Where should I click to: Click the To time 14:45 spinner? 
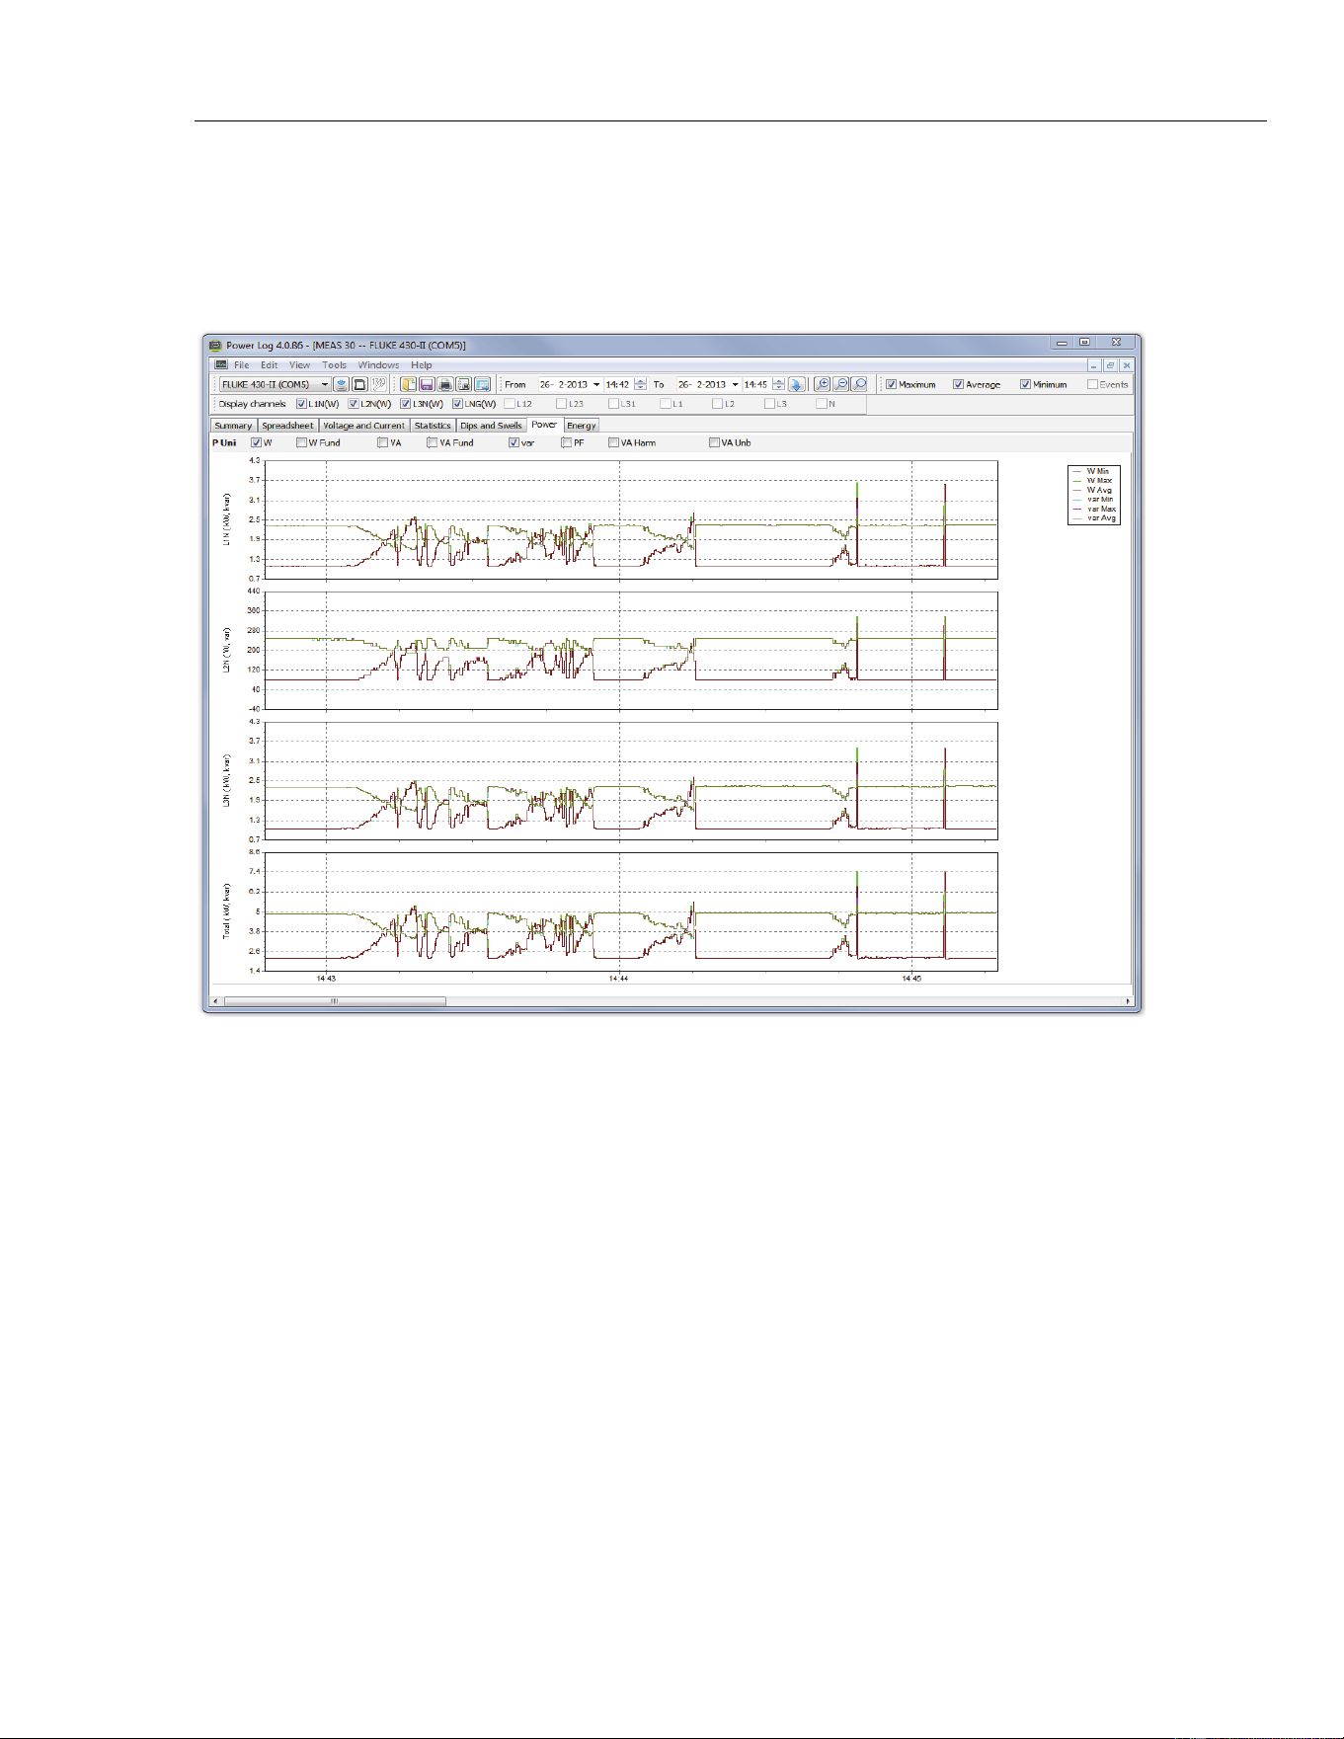[x=779, y=384]
